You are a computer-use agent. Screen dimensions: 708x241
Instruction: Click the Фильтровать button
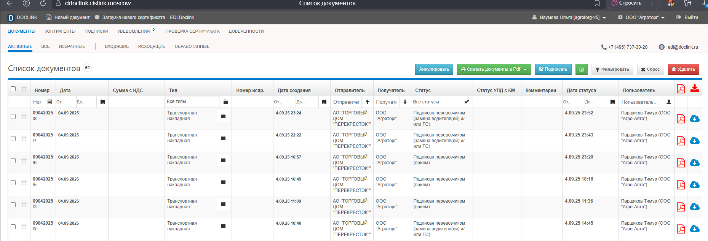click(x=612, y=69)
